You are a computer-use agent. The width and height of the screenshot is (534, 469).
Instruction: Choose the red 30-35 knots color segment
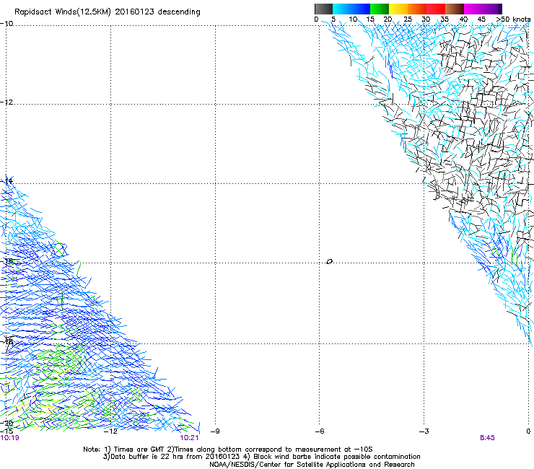[x=436, y=9]
